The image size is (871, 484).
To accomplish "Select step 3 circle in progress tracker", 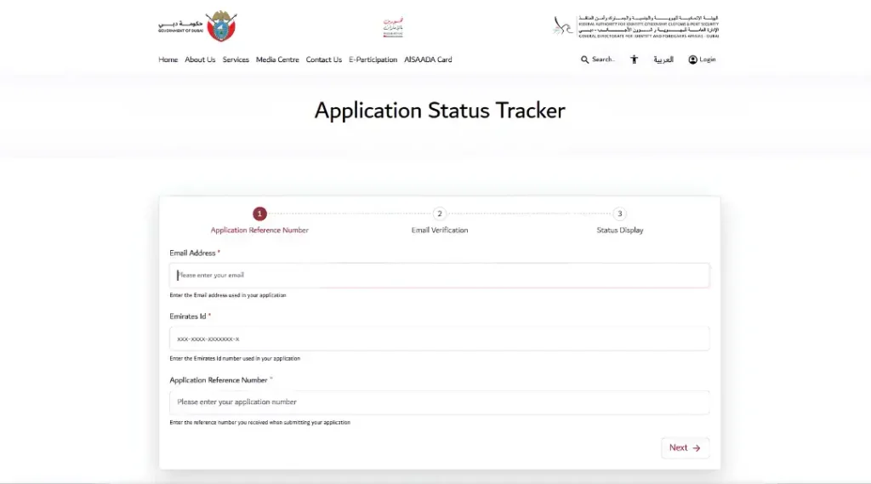I will point(620,214).
